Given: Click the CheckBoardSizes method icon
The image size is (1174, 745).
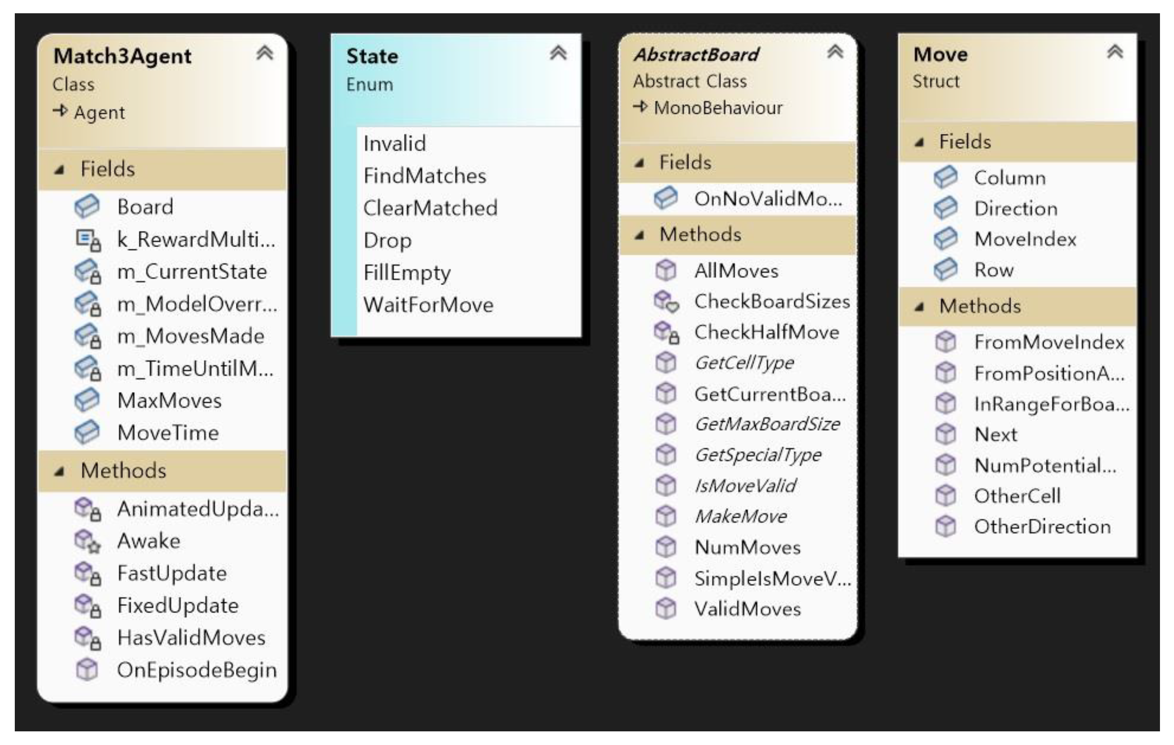Looking at the screenshot, I should 666,301.
